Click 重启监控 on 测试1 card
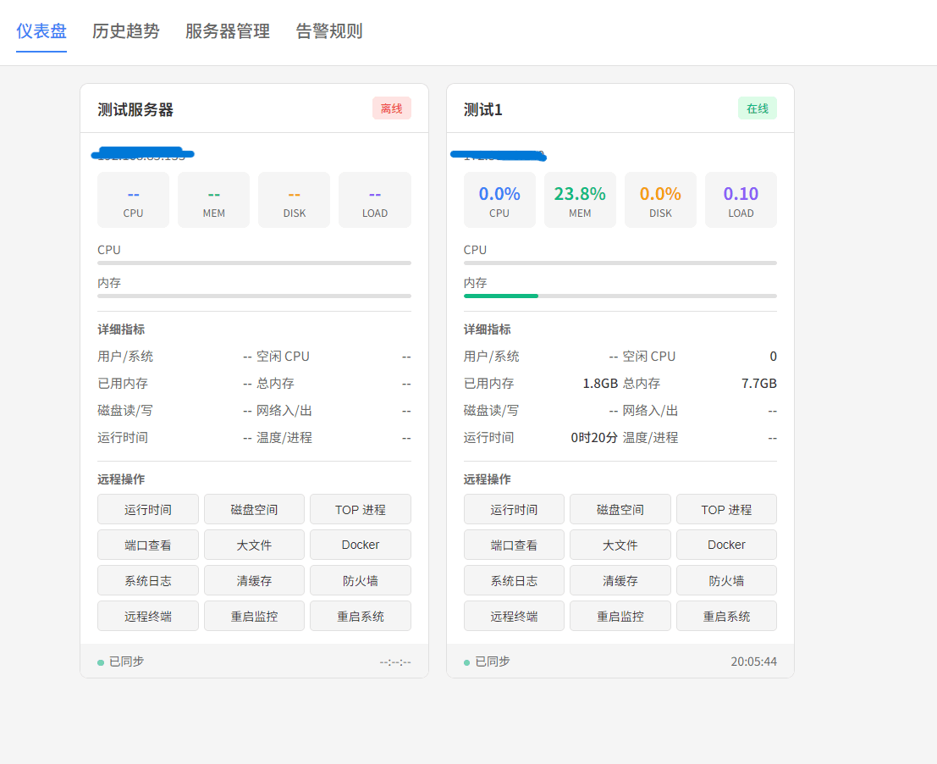Screen dimensions: 937x764 pos(620,617)
